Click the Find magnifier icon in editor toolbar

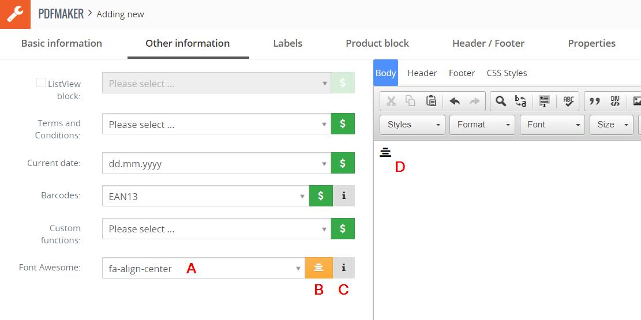pos(501,101)
